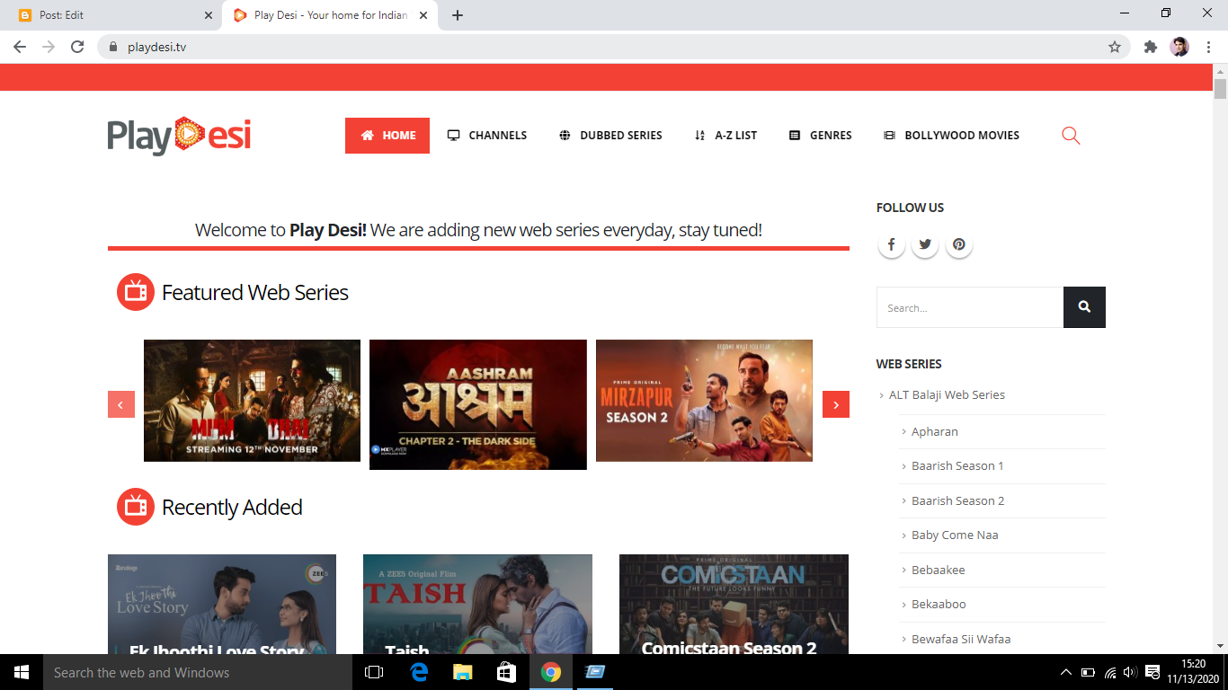The width and height of the screenshot is (1228, 690).
Task: Click the sidebar Search... input field
Action: (970, 307)
